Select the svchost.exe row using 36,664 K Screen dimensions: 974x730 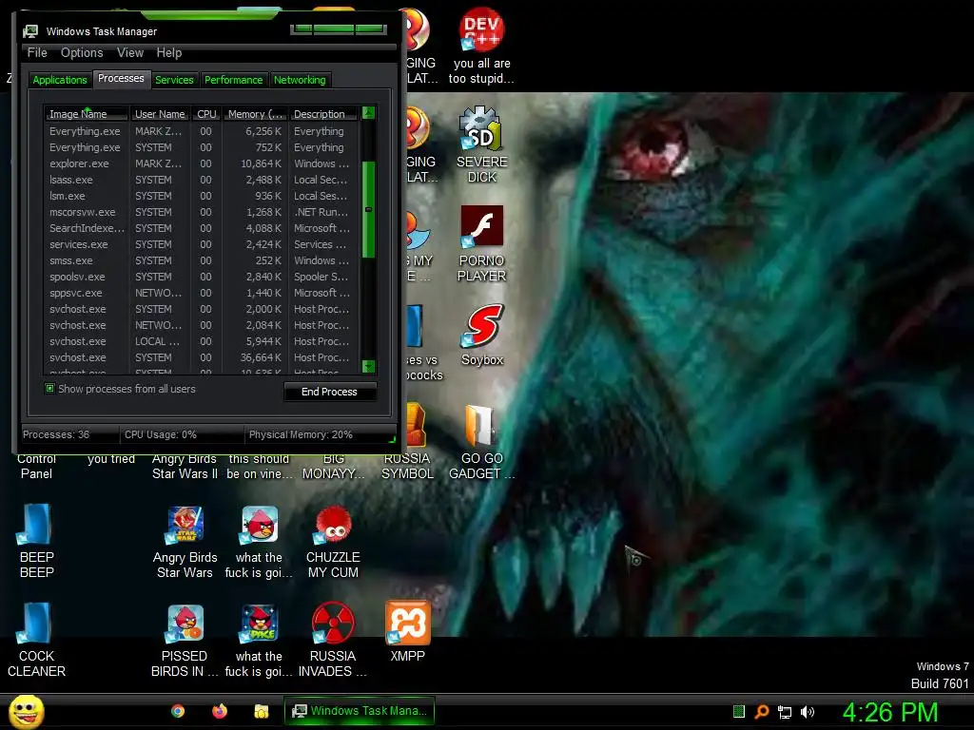tap(202, 357)
